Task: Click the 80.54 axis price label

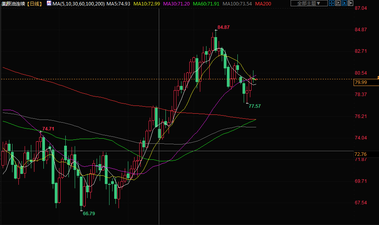Action: click(x=361, y=73)
